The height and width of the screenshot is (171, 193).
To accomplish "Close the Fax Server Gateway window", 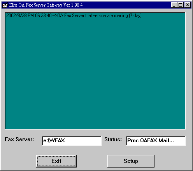I will (188, 5).
